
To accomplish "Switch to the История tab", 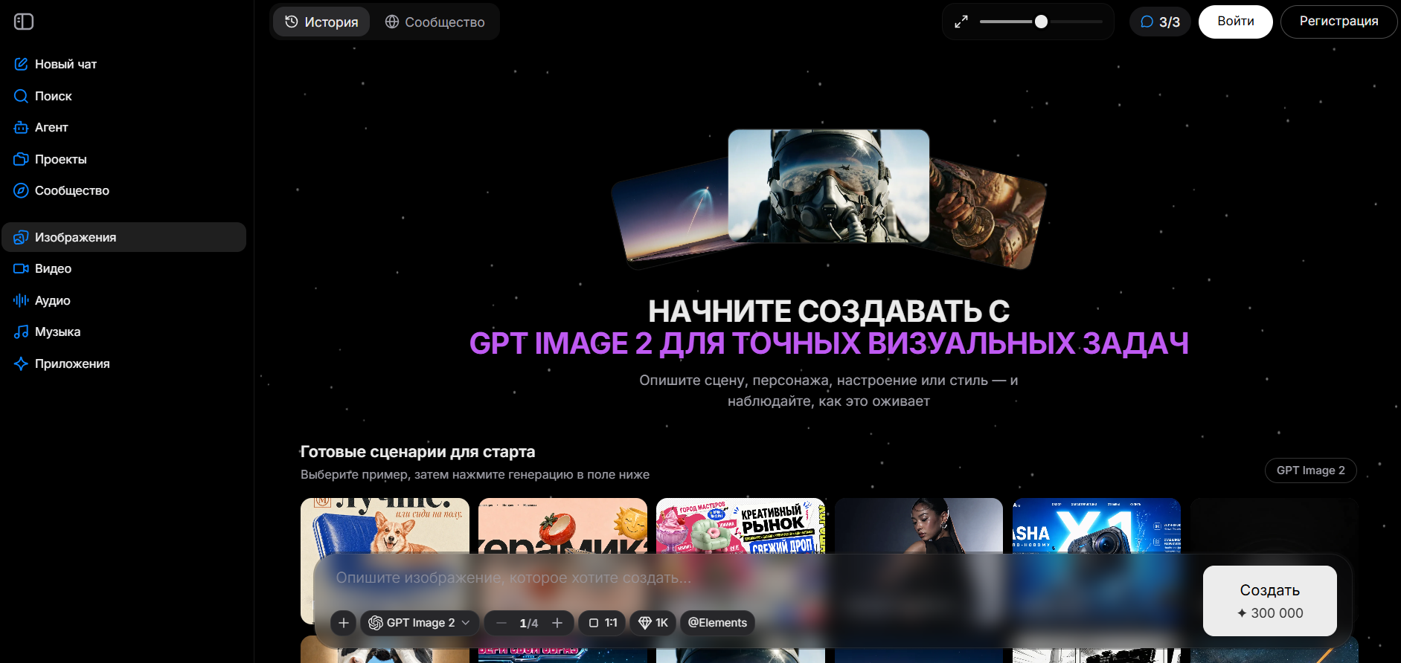I will coord(321,22).
